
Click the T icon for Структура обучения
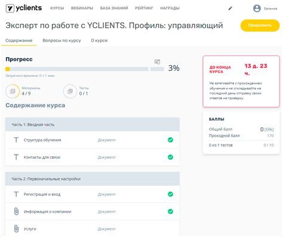click(x=16, y=140)
